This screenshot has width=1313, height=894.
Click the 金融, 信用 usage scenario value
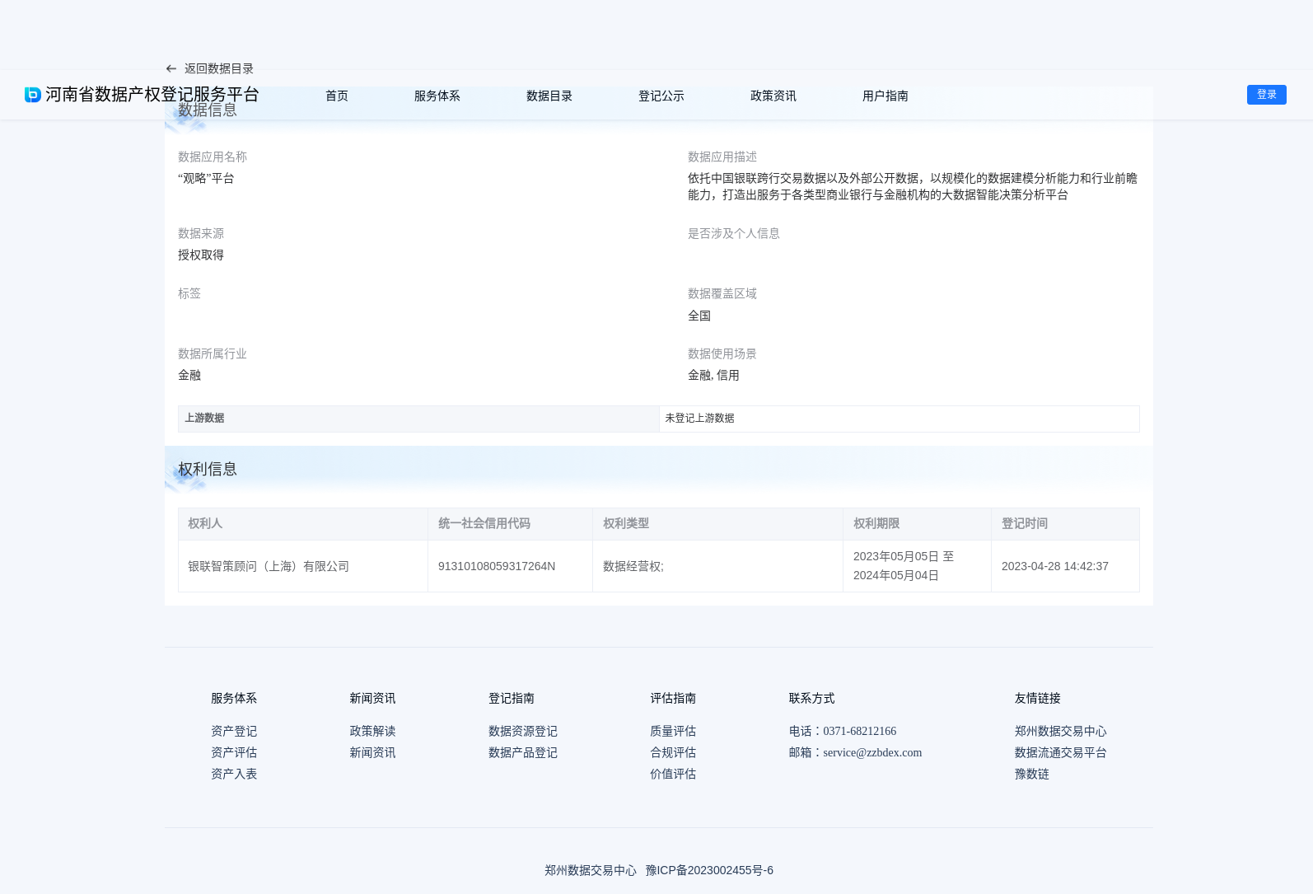click(x=713, y=375)
